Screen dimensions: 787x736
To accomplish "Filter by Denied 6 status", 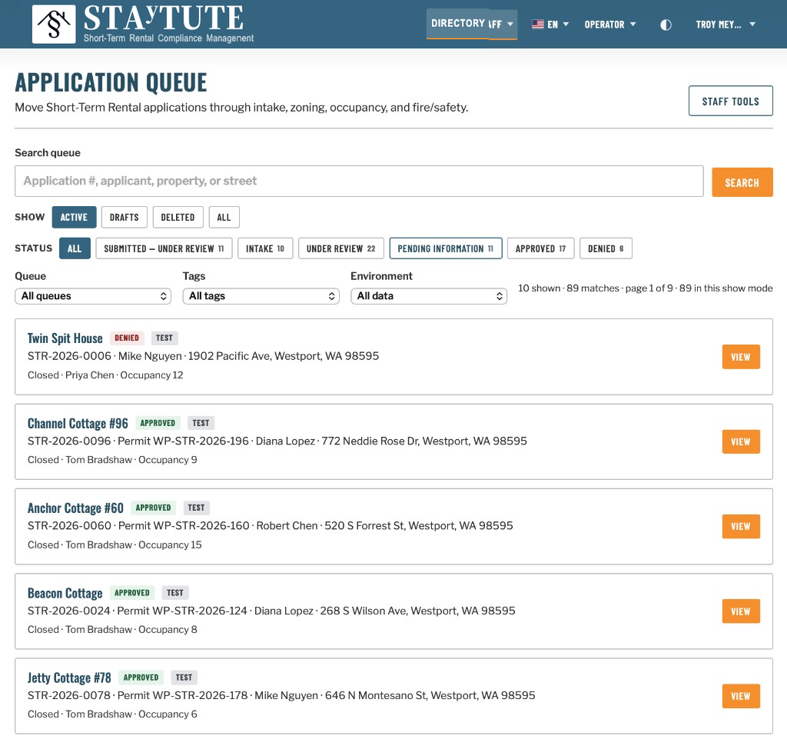I will pyautogui.click(x=606, y=248).
